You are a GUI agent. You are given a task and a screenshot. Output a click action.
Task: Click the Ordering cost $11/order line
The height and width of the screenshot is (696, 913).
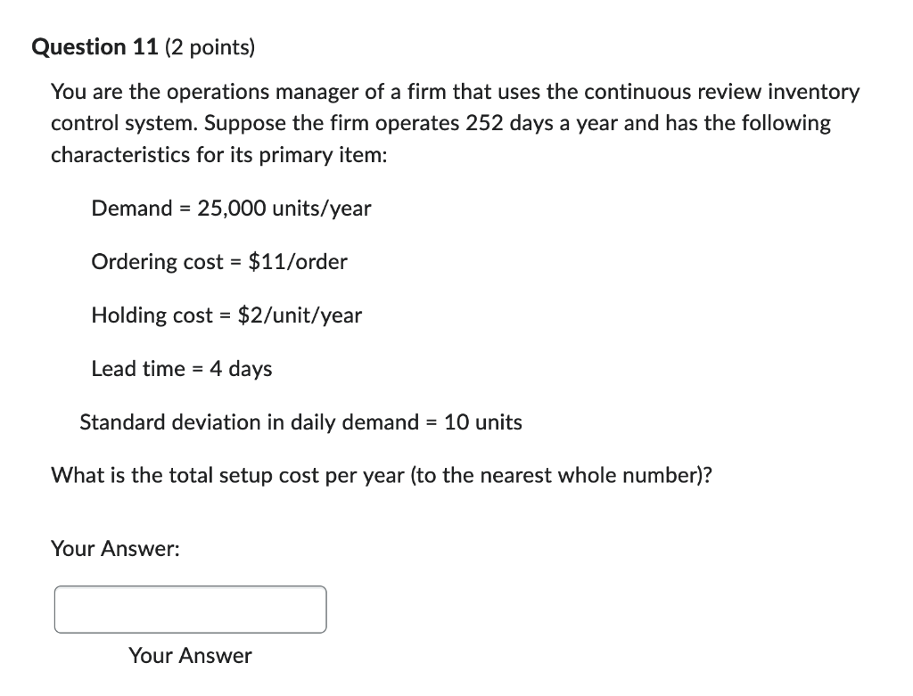click(219, 262)
